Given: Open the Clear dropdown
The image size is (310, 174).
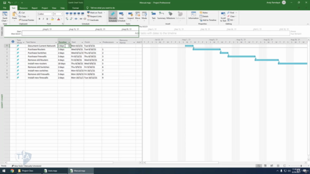Looking at the screenshot, I should click(232, 16).
